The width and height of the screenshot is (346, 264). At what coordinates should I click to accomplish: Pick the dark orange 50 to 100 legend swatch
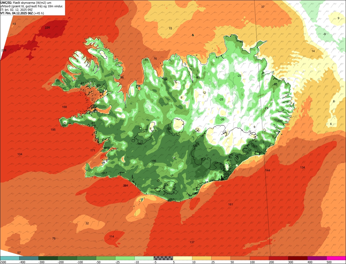point(240,258)
